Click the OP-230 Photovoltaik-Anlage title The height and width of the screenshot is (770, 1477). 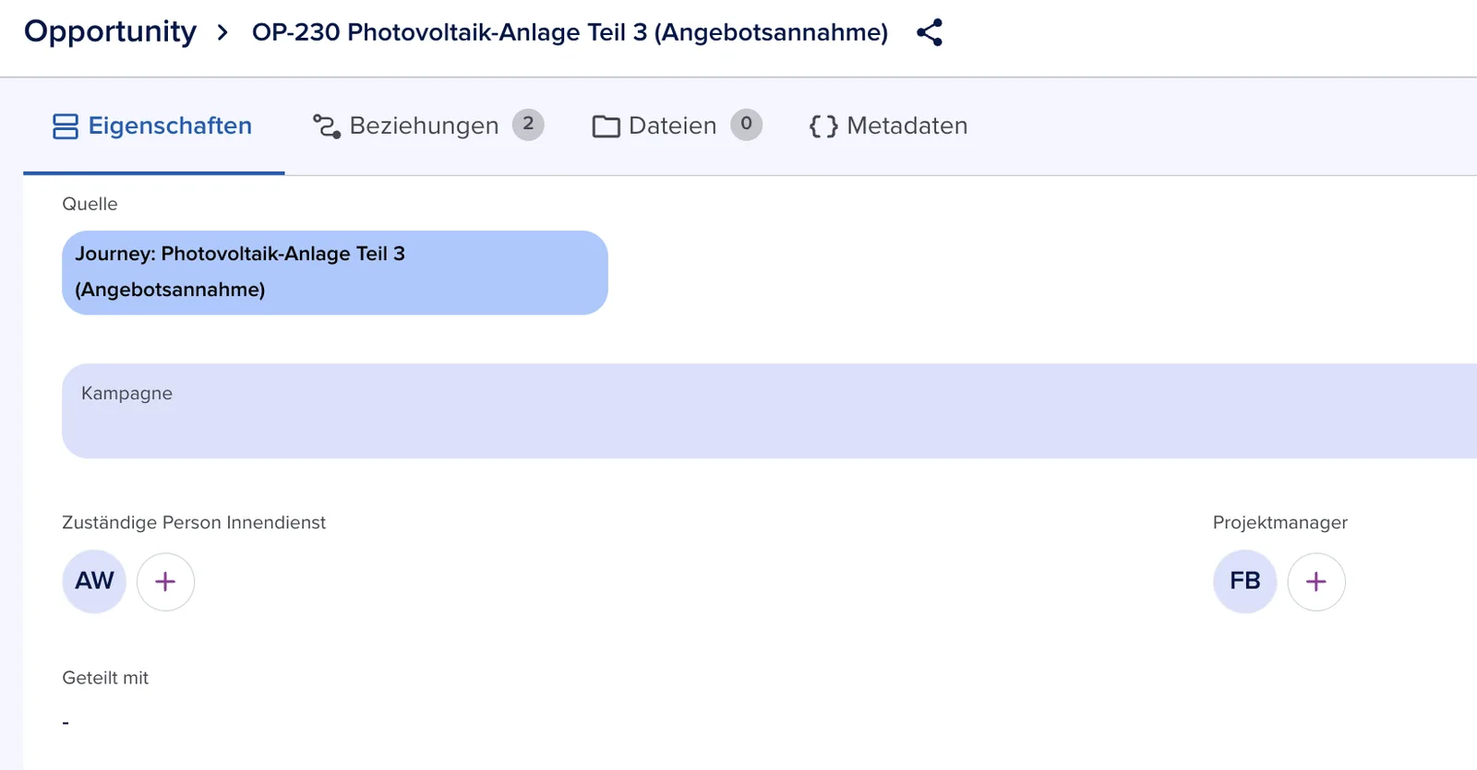tap(570, 32)
